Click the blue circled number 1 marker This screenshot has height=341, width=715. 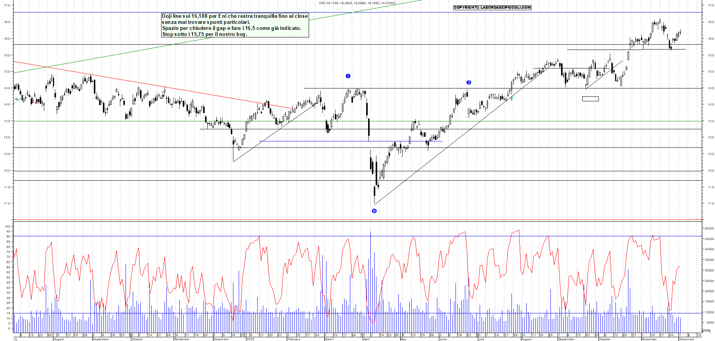[x=348, y=76]
